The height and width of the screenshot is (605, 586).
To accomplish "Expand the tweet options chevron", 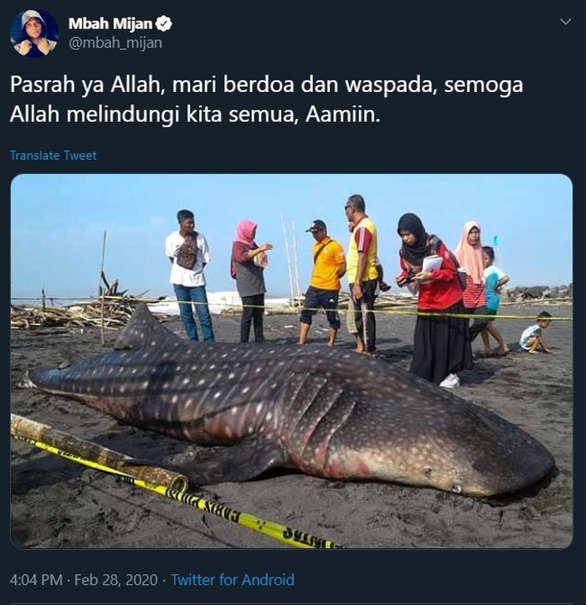I will pos(565,22).
